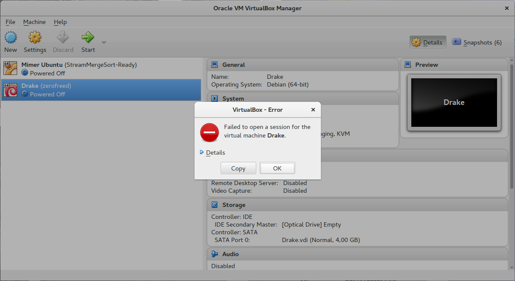Click OK to dismiss the error

point(277,168)
